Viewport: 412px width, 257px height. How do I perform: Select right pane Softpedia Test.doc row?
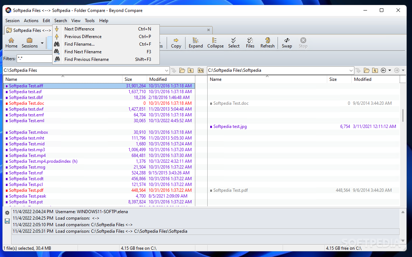tap(304, 103)
